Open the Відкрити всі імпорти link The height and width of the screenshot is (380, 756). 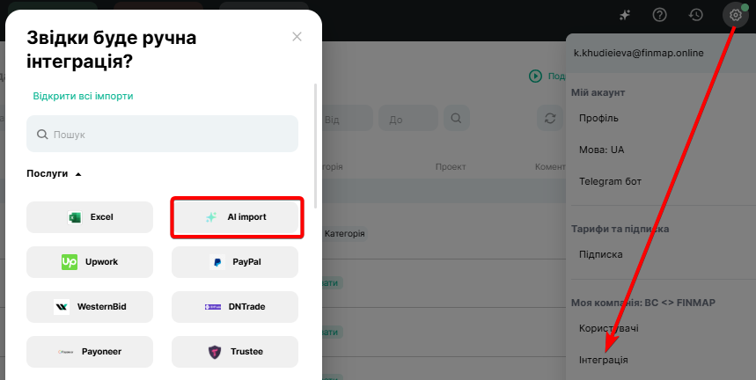pos(83,96)
